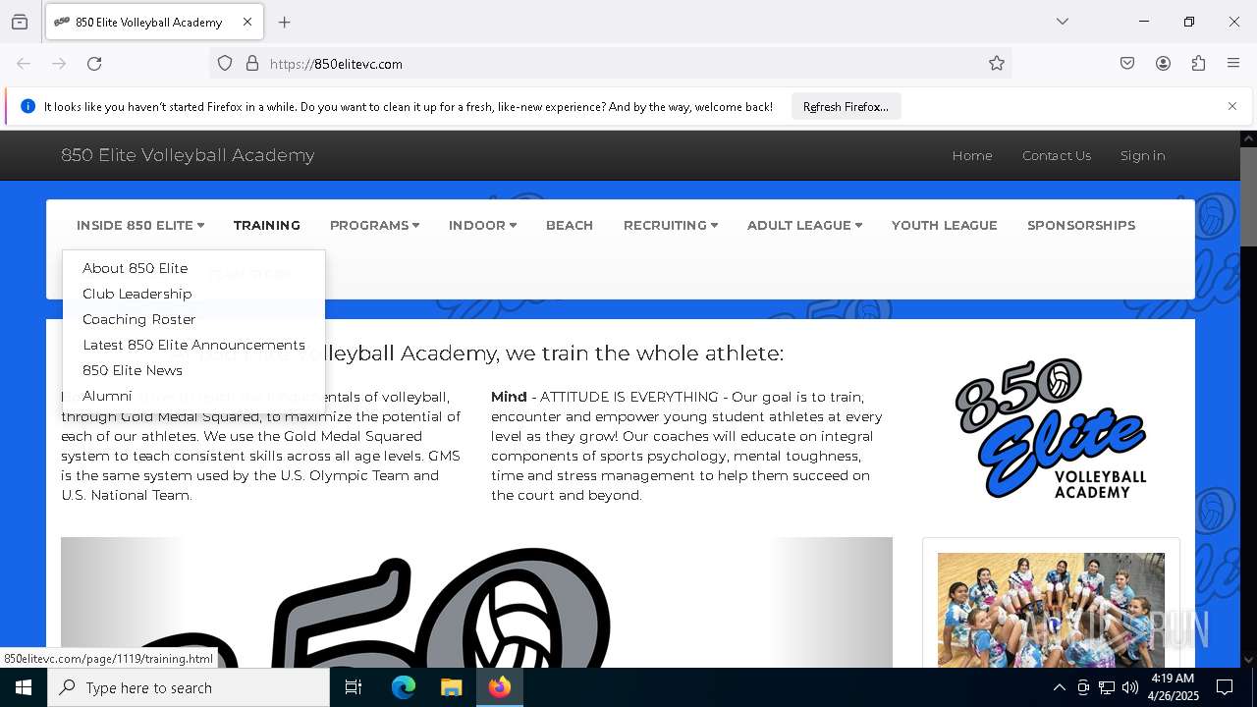Open the BEACH menu item
1257x707 pixels.
click(x=570, y=225)
